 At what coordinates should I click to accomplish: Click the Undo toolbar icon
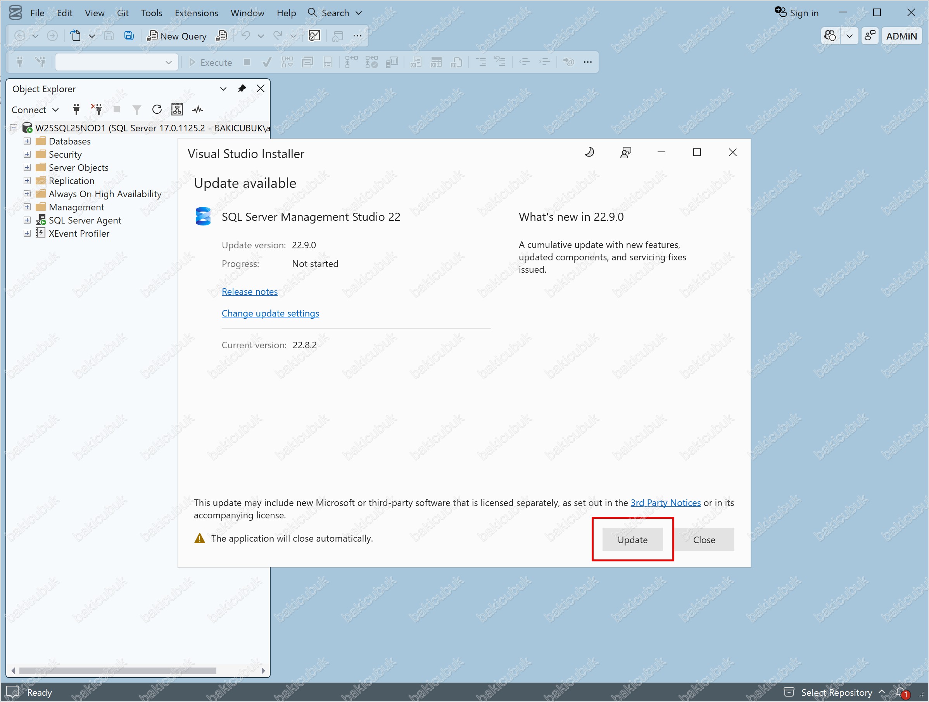[x=246, y=36]
